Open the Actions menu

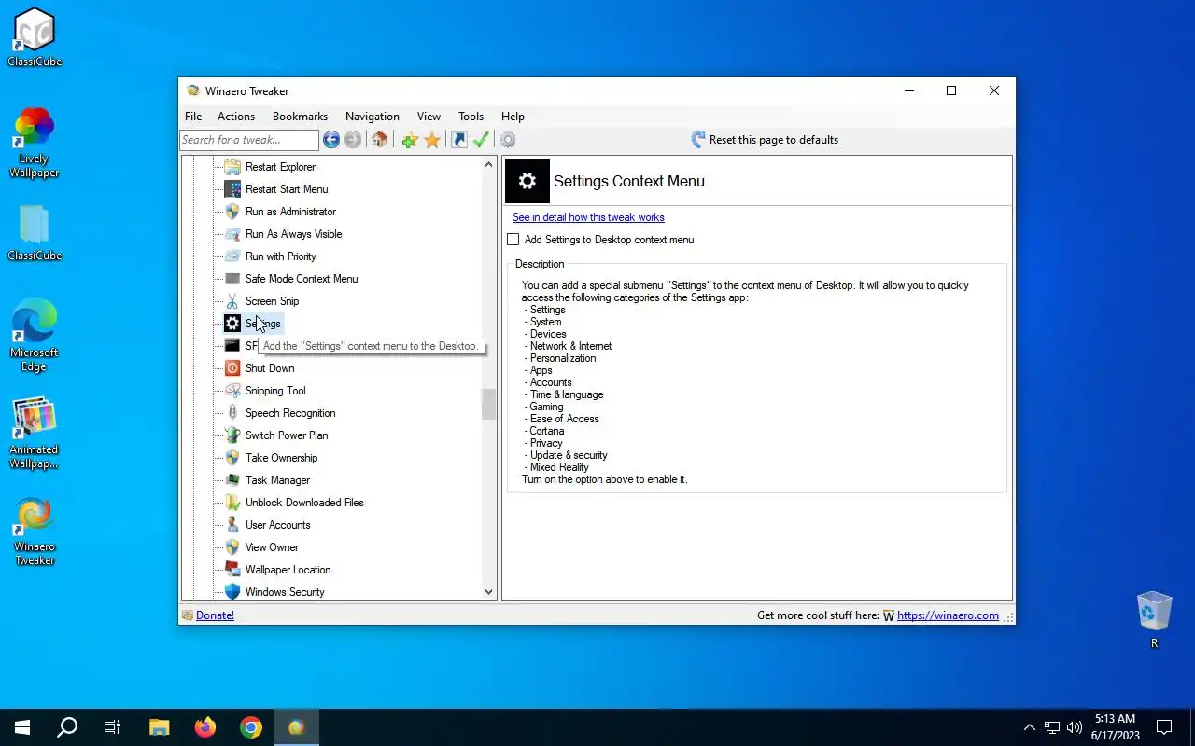click(236, 117)
